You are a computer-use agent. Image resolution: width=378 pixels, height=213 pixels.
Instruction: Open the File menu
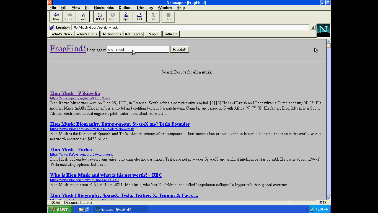pos(53,8)
